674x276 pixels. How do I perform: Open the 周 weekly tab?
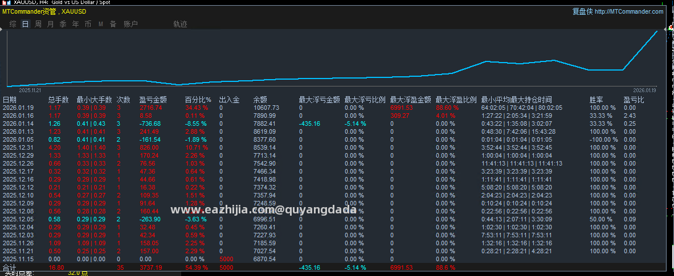click(38, 24)
